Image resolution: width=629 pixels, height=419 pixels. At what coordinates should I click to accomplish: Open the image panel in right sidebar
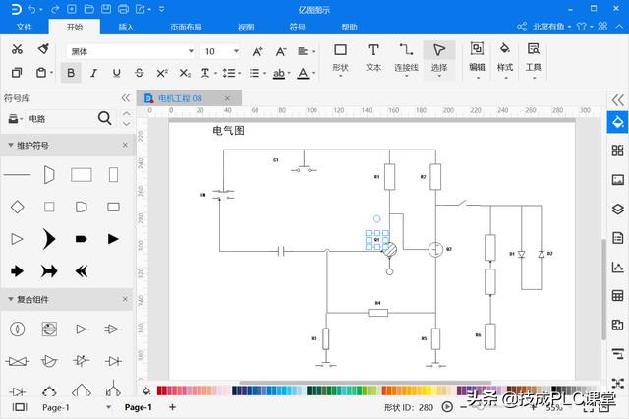point(617,180)
